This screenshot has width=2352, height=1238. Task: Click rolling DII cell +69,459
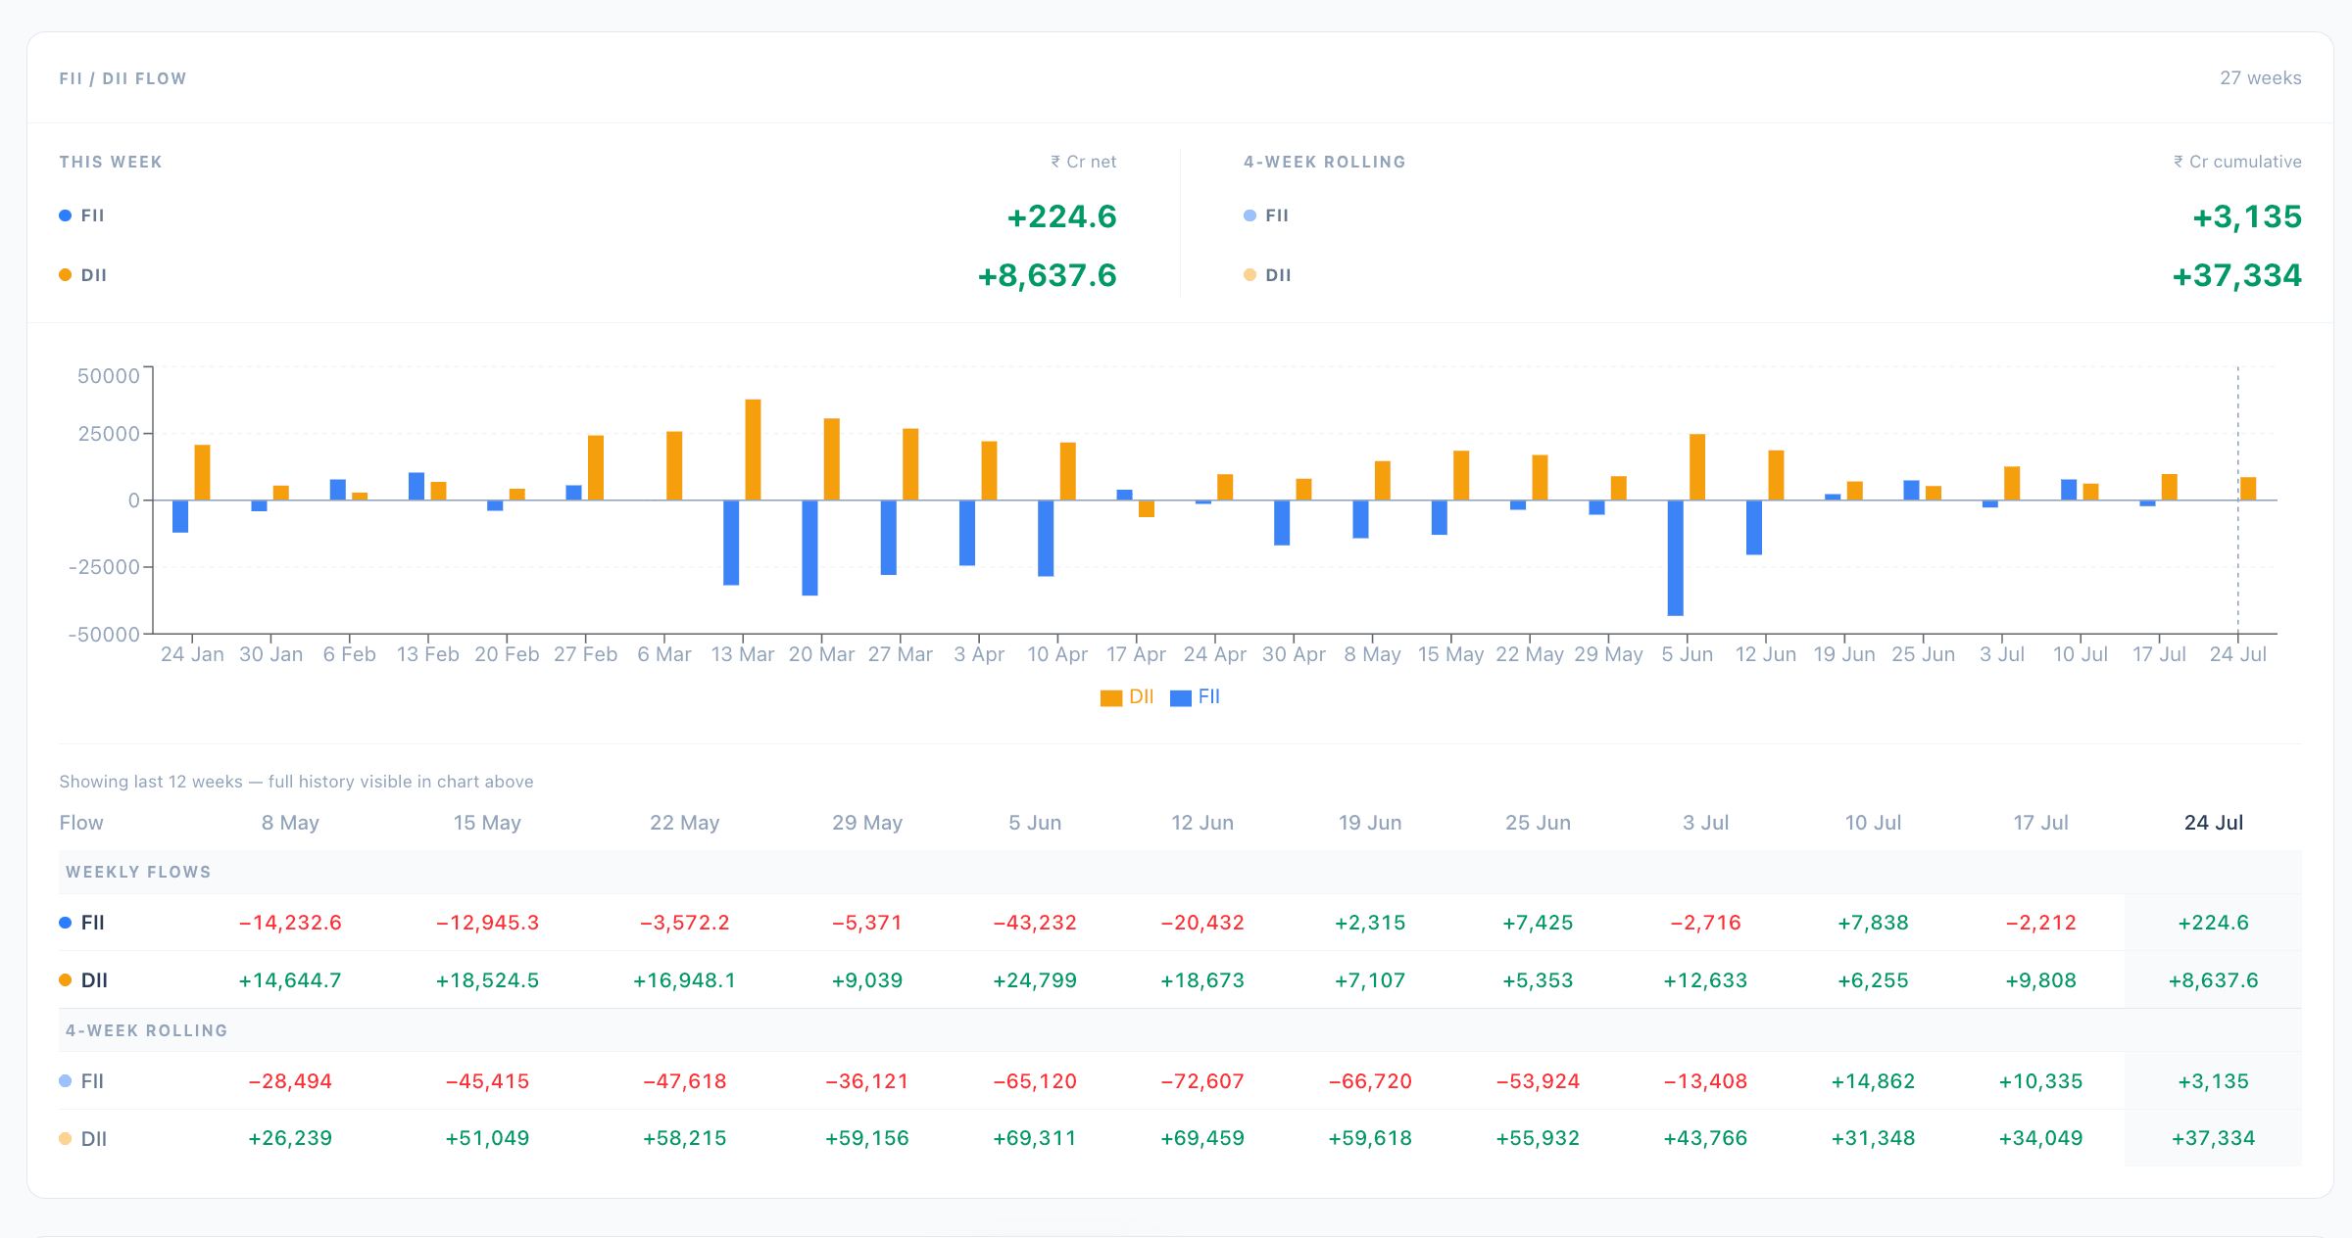(1202, 1138)
